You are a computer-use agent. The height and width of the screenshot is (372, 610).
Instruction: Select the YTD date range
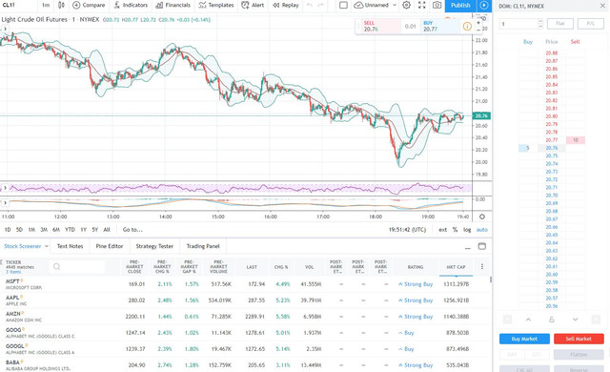[70, 230]
